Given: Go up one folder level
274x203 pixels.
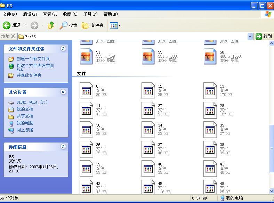Looking at the screenshot, I should click(x=51, y=25).
